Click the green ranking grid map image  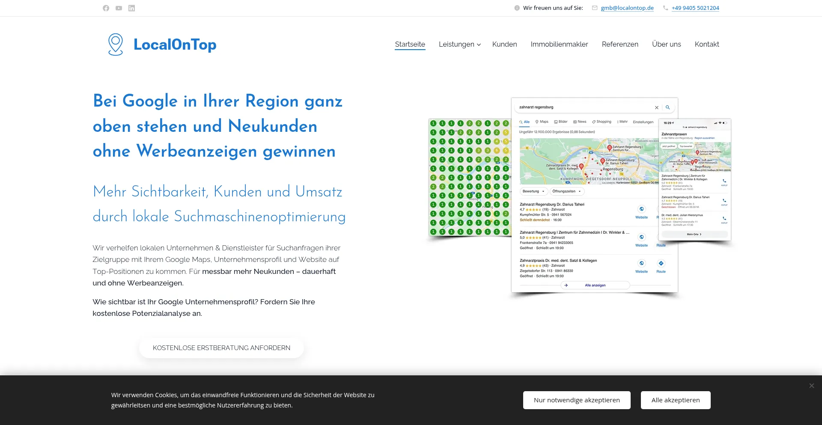tap(470, 177)
